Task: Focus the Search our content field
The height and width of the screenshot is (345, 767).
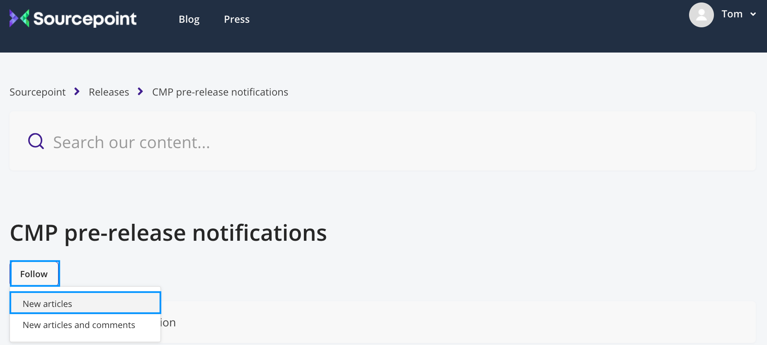Action: tap(373, 142)
